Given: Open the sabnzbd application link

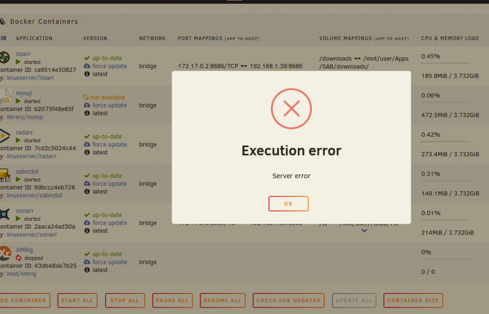Looking at the screenshot, I should coord(27,171).
